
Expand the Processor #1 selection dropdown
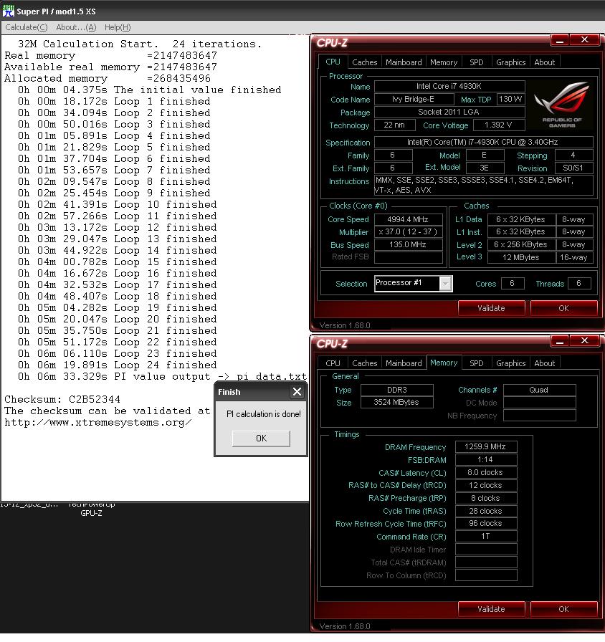tap(445, 283)
